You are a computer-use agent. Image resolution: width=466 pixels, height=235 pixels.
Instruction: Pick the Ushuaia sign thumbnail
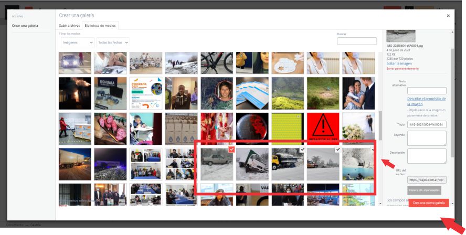110,93
